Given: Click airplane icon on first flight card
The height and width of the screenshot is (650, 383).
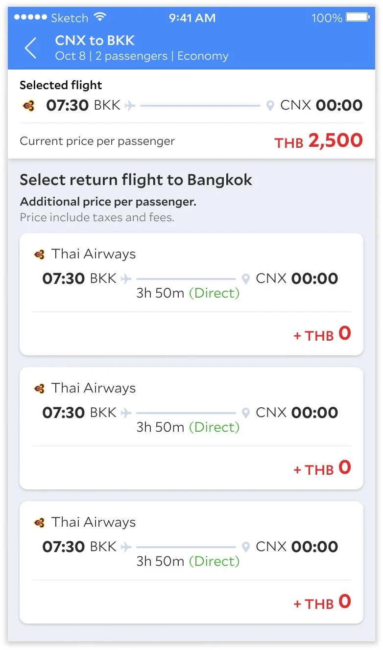Looking at the screenshot, I should click(x=126, y=279).
